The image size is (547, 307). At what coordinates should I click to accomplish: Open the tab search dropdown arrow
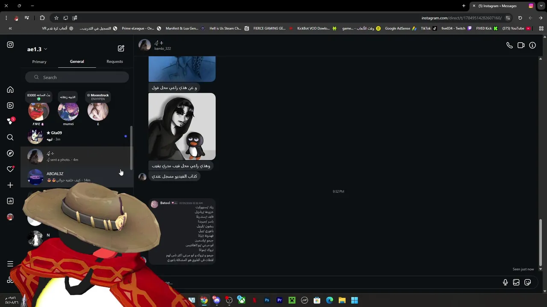[541, 6]
